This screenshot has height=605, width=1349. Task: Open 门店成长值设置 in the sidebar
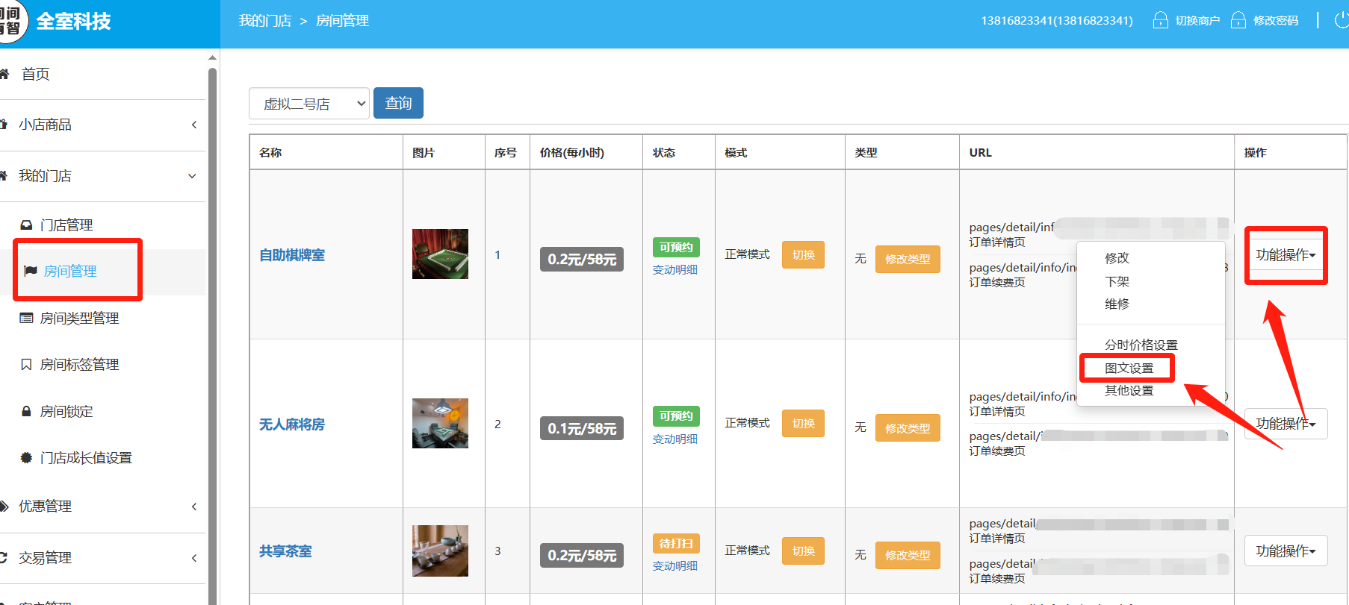point(86,458)
